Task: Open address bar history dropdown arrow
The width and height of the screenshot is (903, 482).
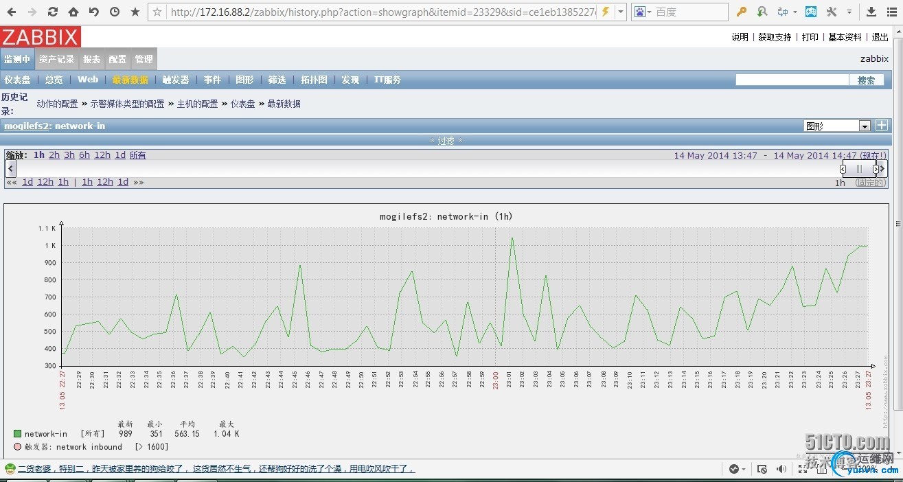Action: (620, 12)
